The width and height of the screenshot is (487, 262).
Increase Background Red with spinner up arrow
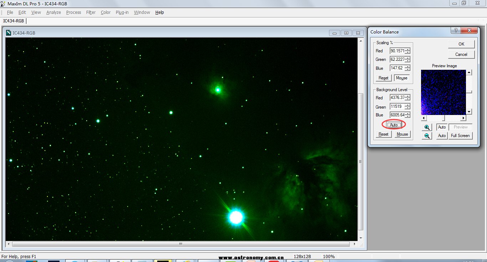pos(407,96)
